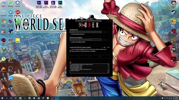Enable Create a Start Menu folder checkbox
The image size is (179, 100).
pyautogui.click(x=70, y=42)
